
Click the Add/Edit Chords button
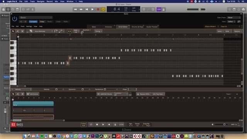(x=105, y=94)
